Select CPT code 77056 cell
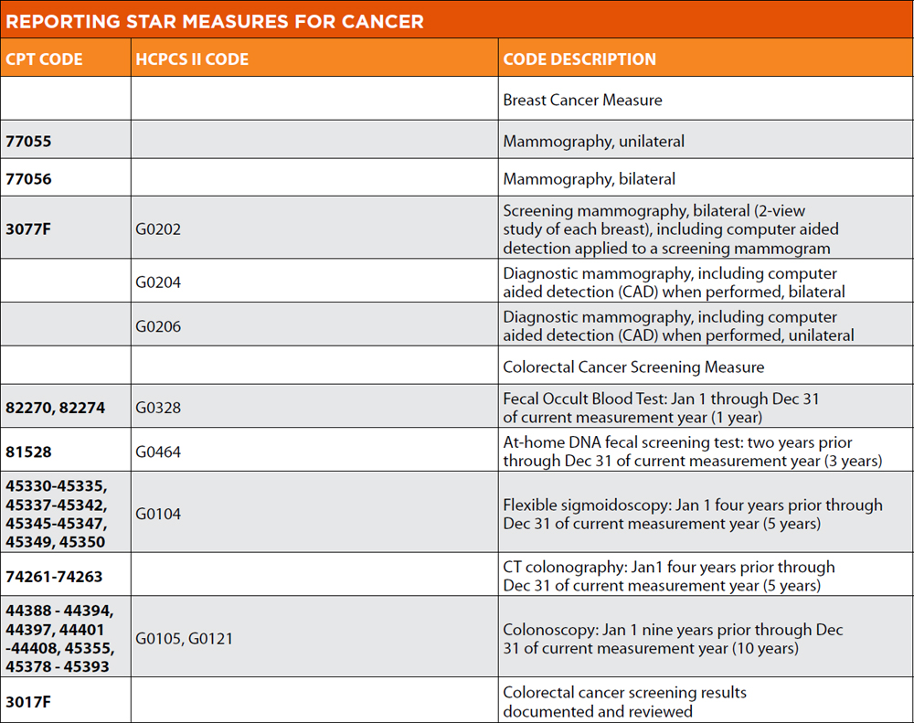This screenshot has height=723, width=914. tap(28, 179)
